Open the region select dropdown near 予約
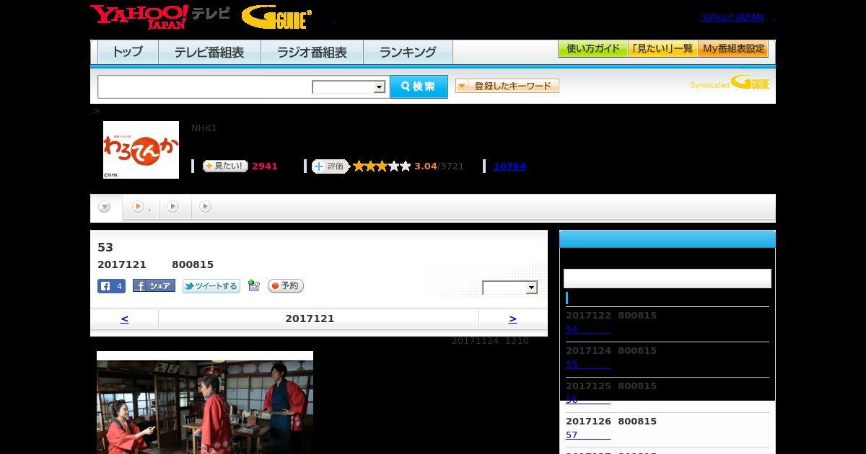This screenshot has width=866, height=454. coord(510,288)
